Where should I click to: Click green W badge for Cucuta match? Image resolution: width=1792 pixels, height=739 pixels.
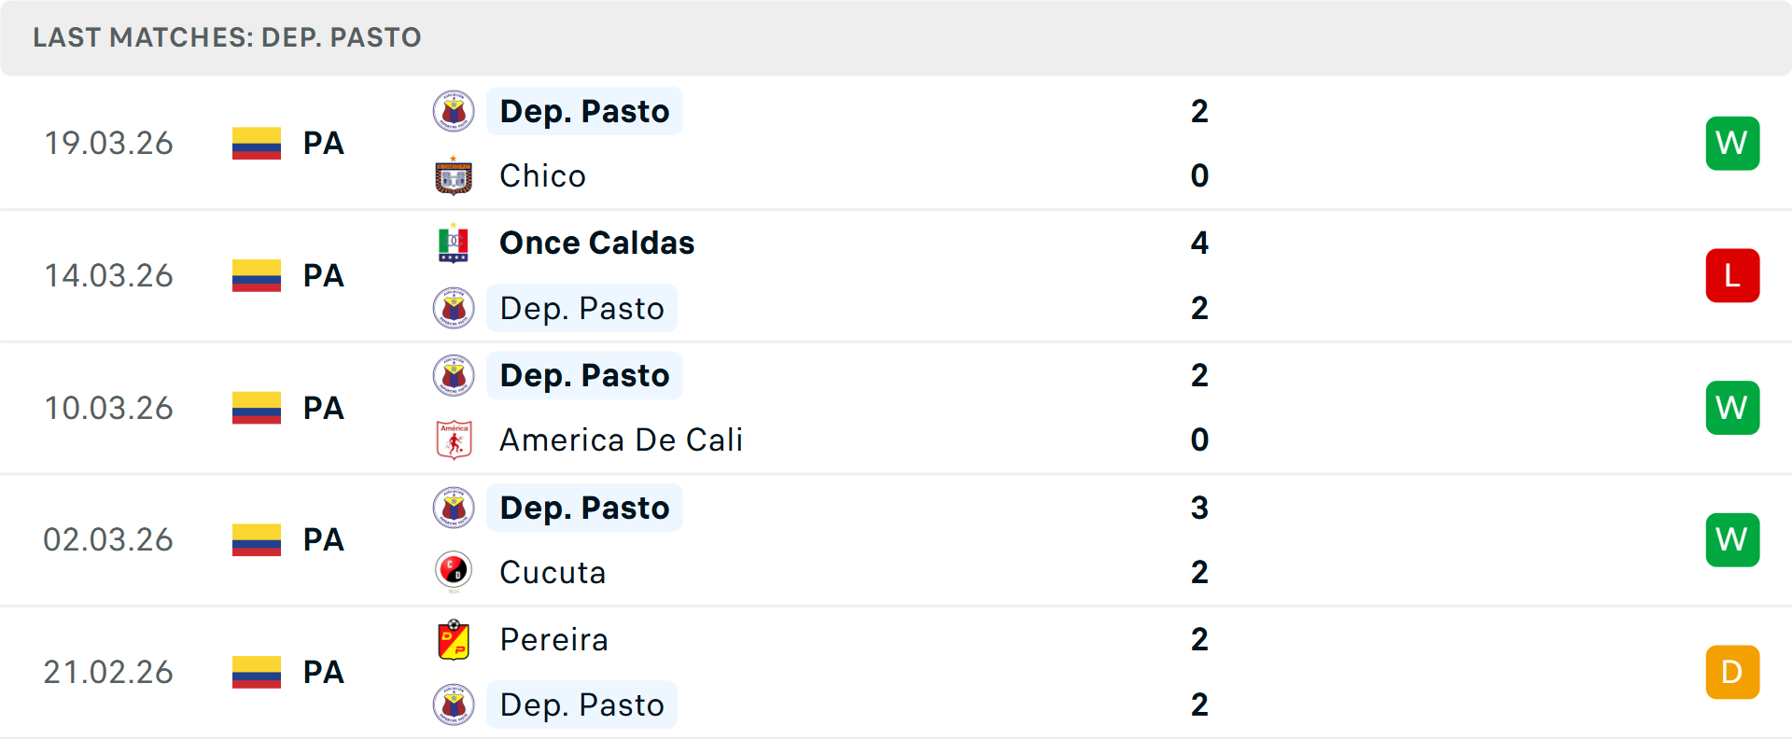tap(1732, 540)
